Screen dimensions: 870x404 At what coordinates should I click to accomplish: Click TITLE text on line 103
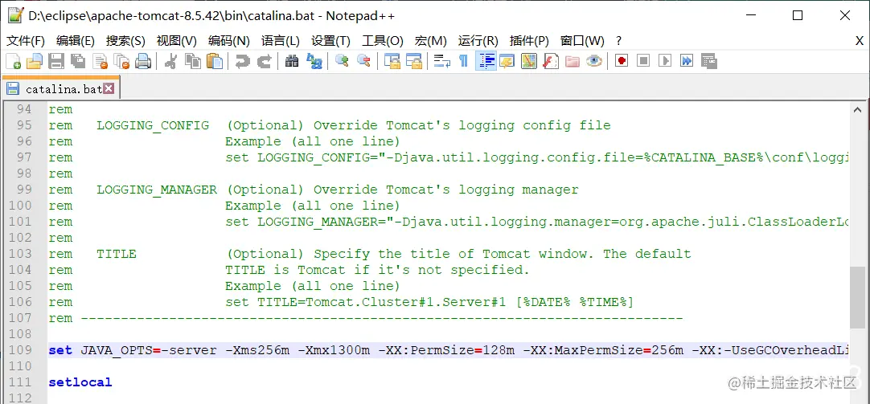tap(117, 254)
